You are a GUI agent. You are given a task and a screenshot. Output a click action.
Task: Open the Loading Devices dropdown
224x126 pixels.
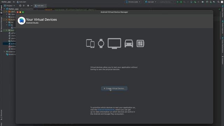167,2
